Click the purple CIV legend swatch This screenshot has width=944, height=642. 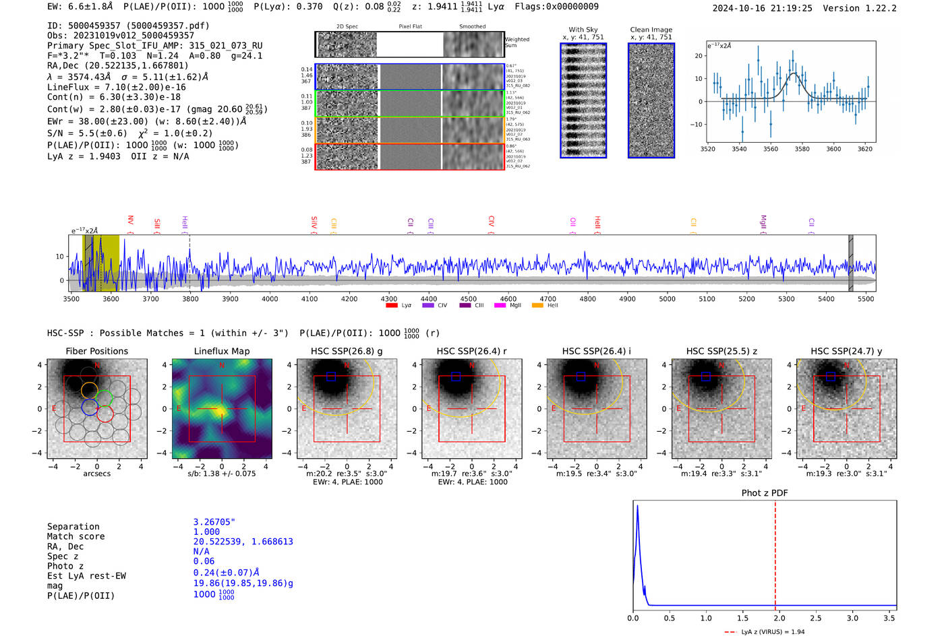428,306
